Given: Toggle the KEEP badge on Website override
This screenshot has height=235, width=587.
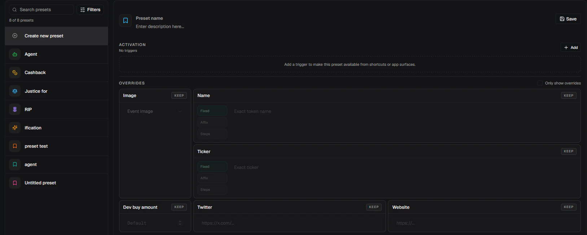Looking at the screenshot, I should (x=569, y=207).
